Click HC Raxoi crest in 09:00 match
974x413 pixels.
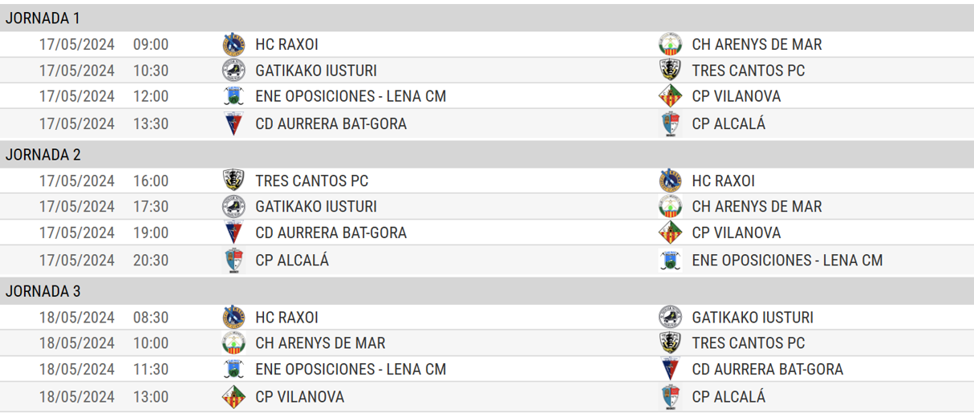233,44
